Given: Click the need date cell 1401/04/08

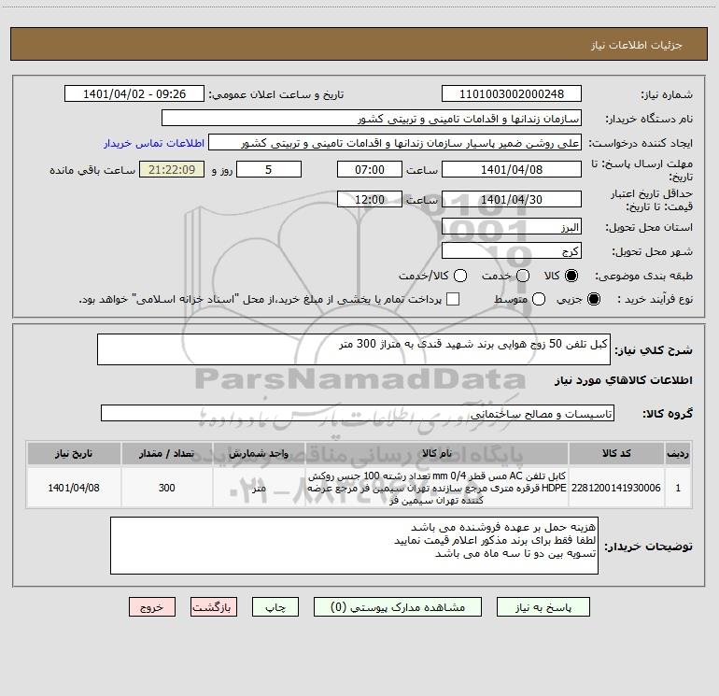Looking at the screenshot, I should click(x=74, y=488).
